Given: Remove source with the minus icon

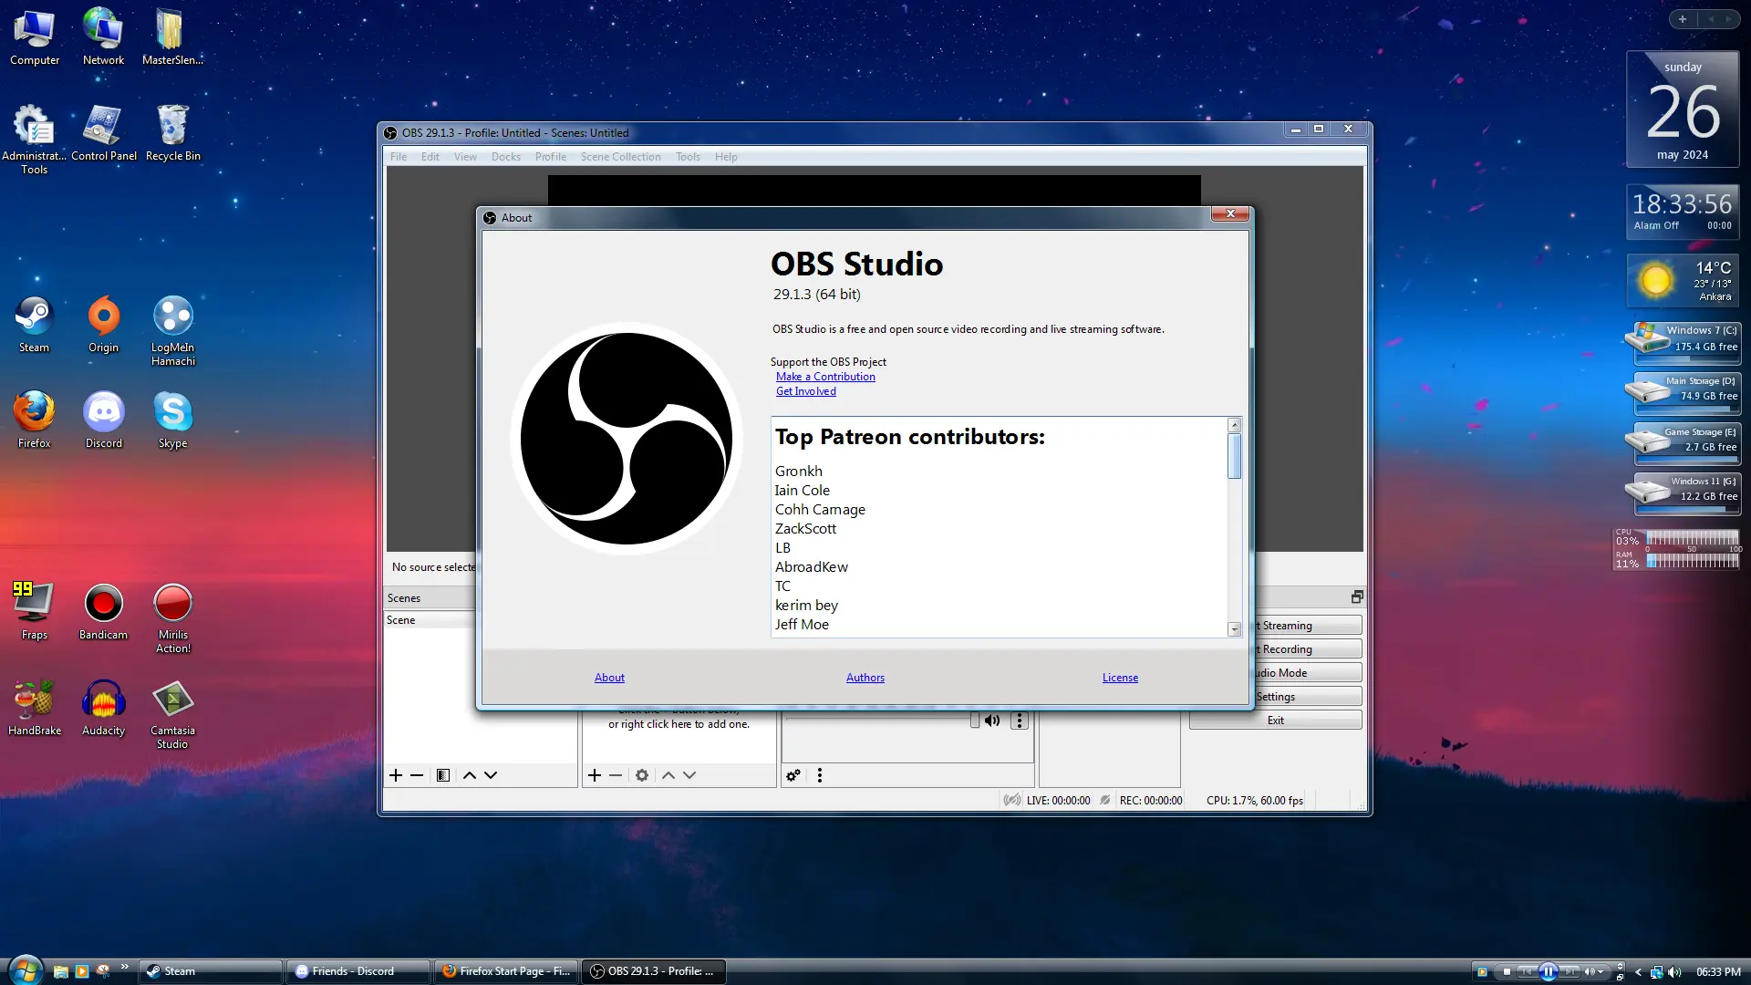Looking at the screenshot, I should pyautogui.click(x=616, y=775).
